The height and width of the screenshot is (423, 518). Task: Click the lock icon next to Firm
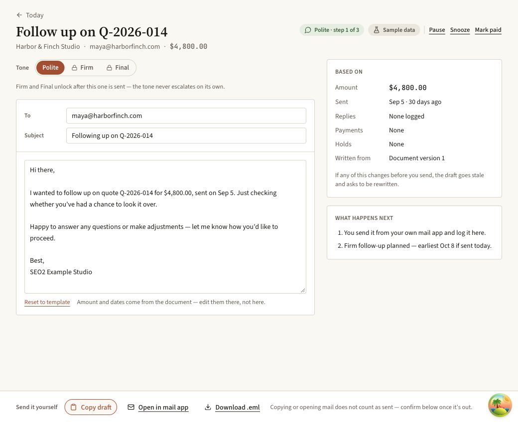tap(75, 68)
